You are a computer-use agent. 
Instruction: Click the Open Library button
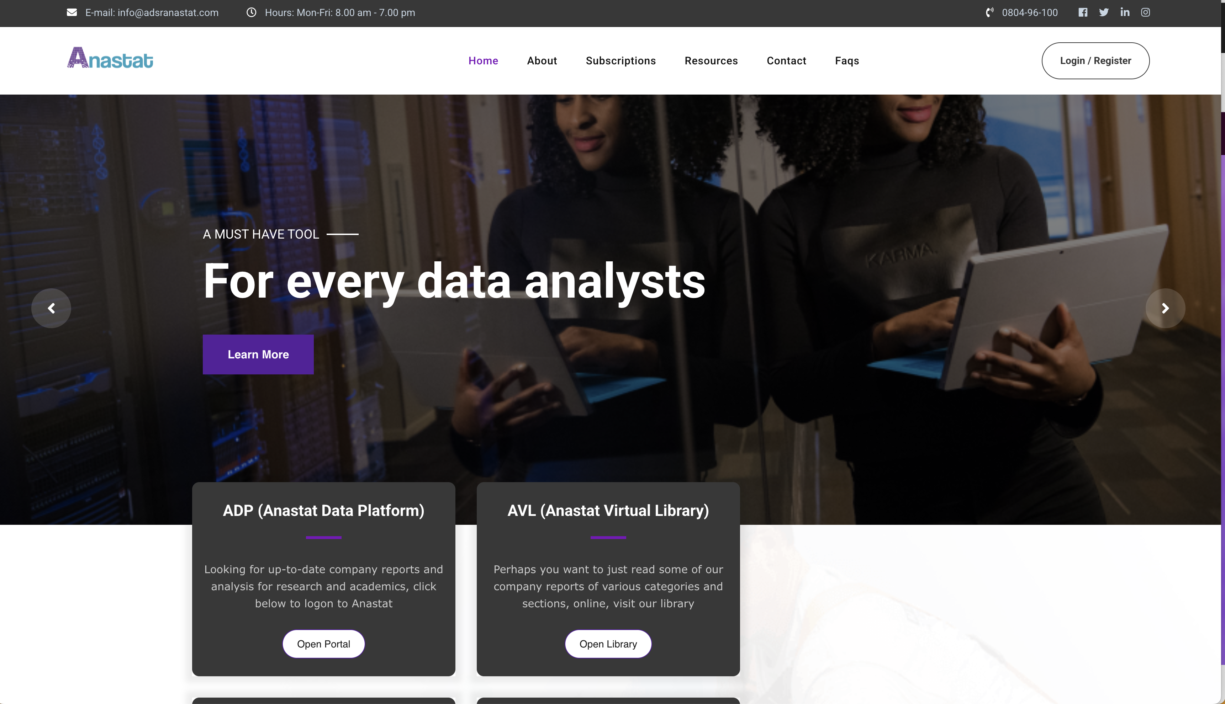pos(608,644)
